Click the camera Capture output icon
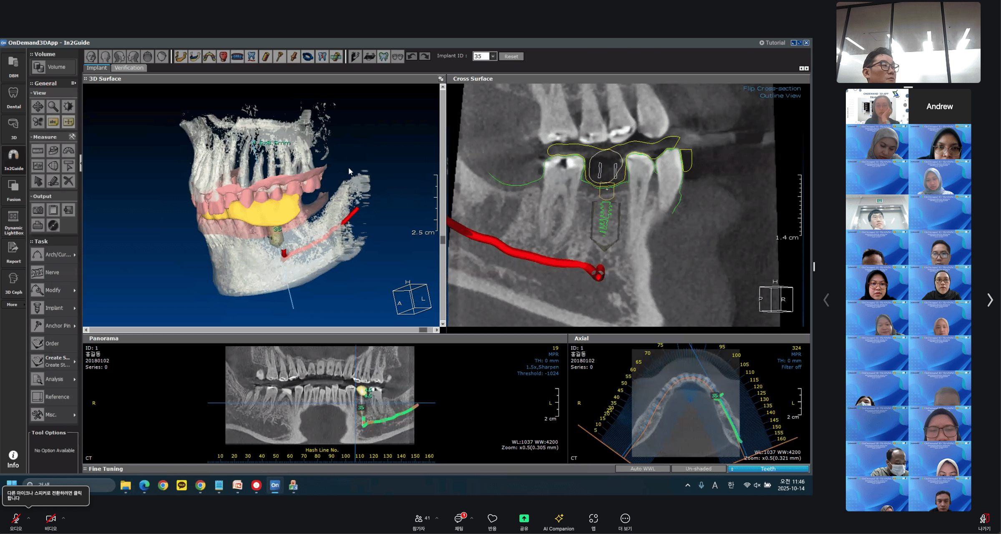Screen dimensions: 1001x534 point(38,210)
